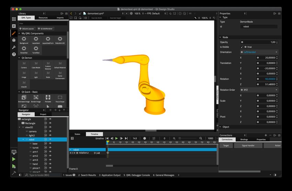
Task: Add the QtQuick.Layouts import
Action: pos(27,29)
